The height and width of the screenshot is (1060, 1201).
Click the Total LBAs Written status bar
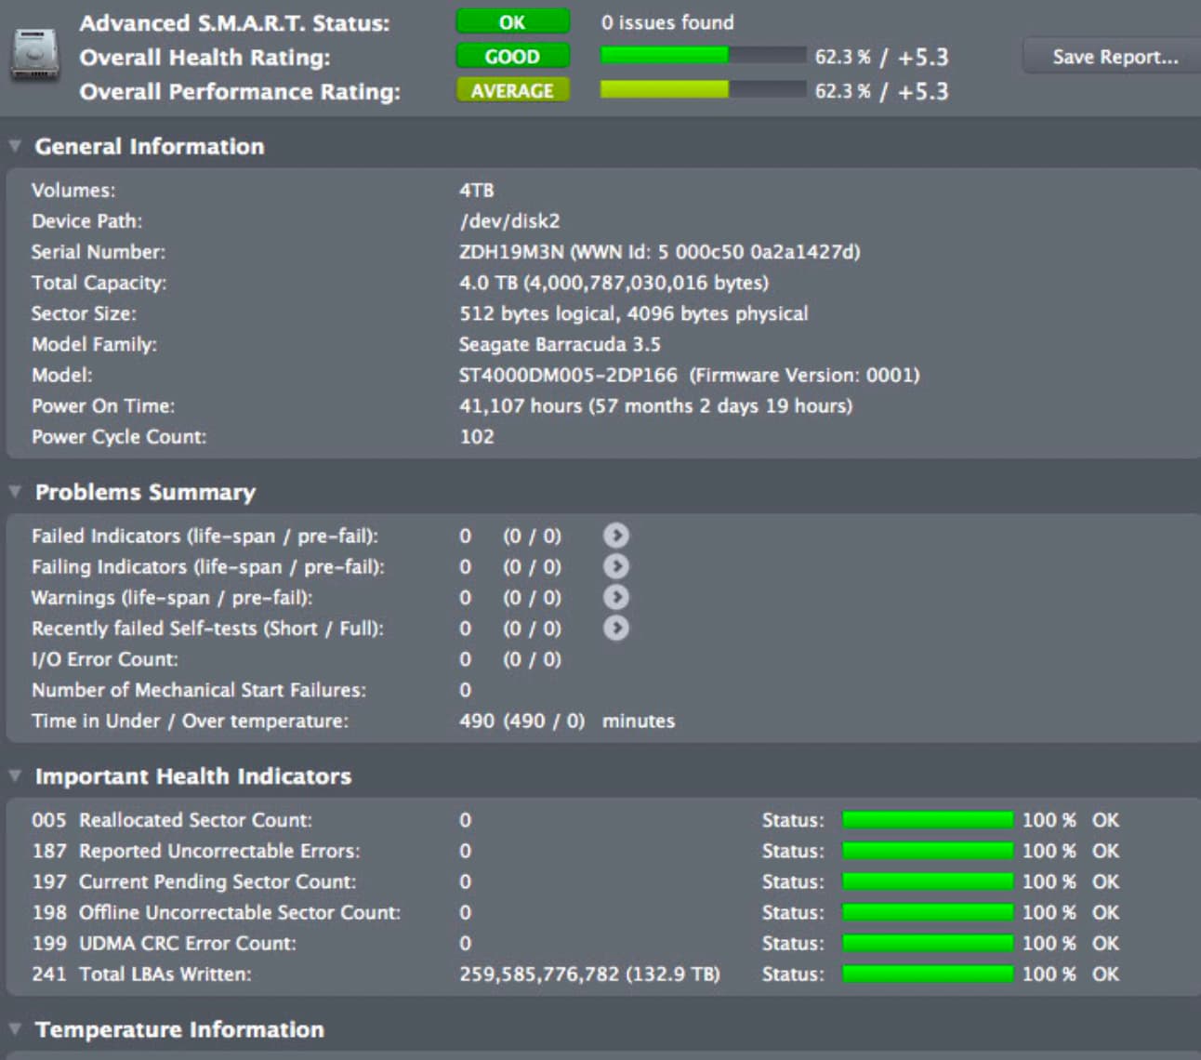[x=927, y=974]
